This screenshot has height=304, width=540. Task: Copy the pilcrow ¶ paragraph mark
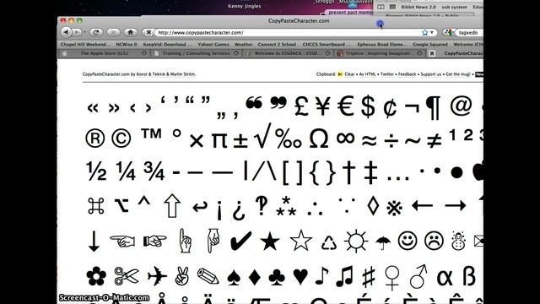[434, 107]
